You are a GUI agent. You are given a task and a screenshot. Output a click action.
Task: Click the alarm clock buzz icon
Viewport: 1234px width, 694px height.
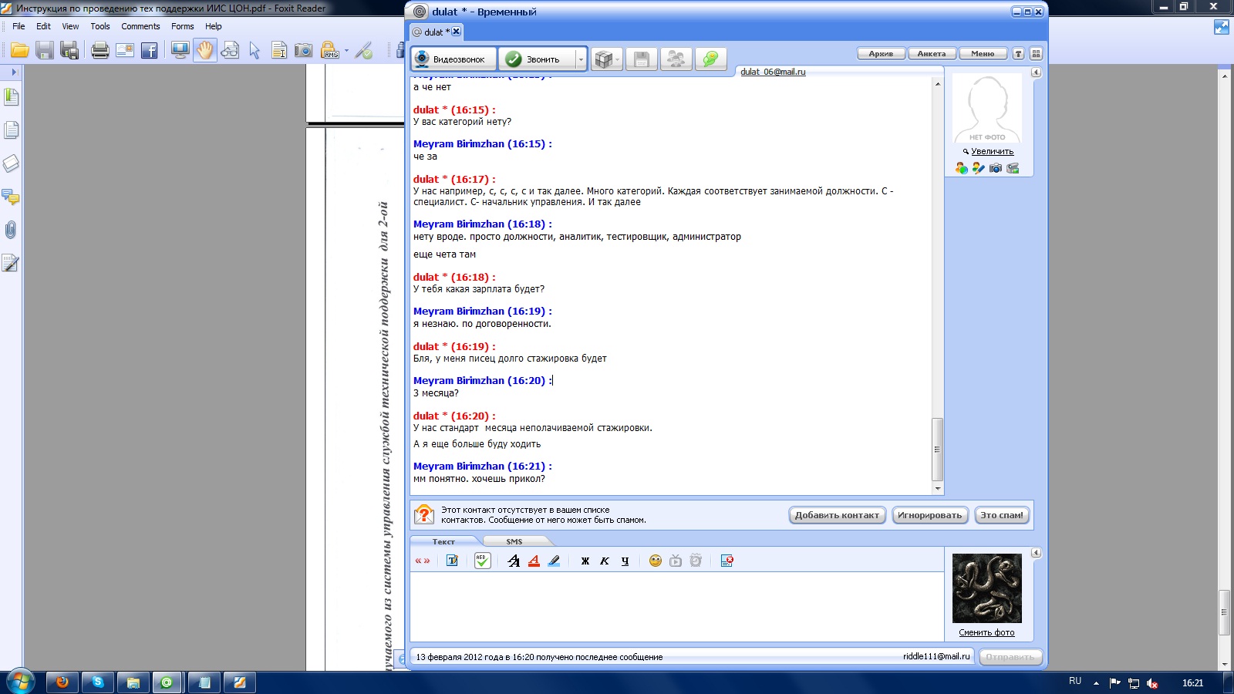(696, 561)
